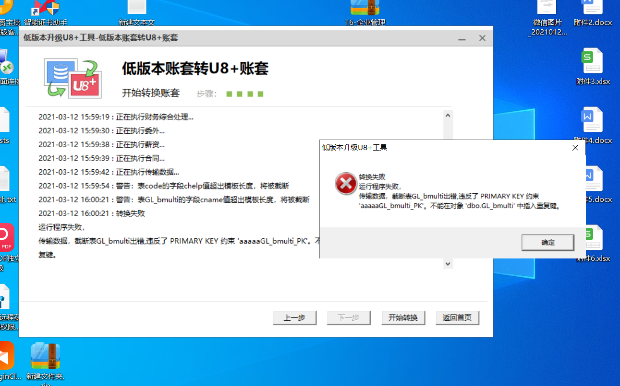620x386 pixels.
Task: Click the log scrollbar down arrow
Action: coord(448,264)
